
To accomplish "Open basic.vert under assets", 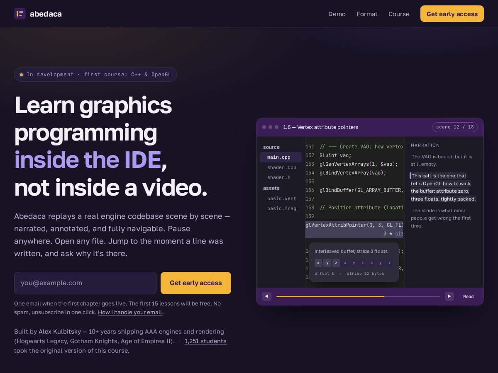I will 281,199.
